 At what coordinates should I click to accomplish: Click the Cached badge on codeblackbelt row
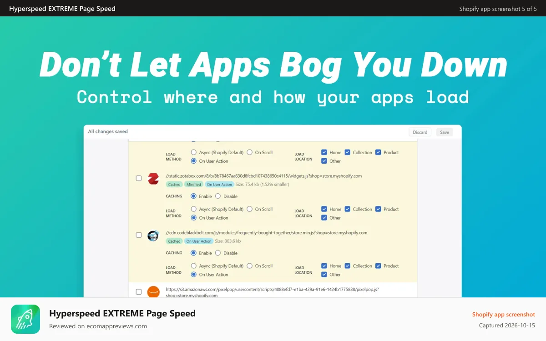[x=174, y=241]
